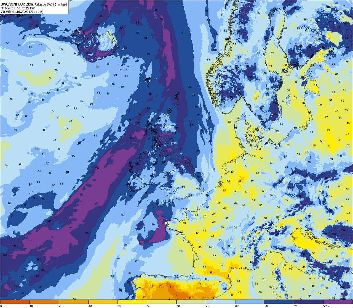The height and width of the screenshot is (308, 353).
Task: Select the amber 20–30 legend color segment
Action: click(x=74, y=302)
